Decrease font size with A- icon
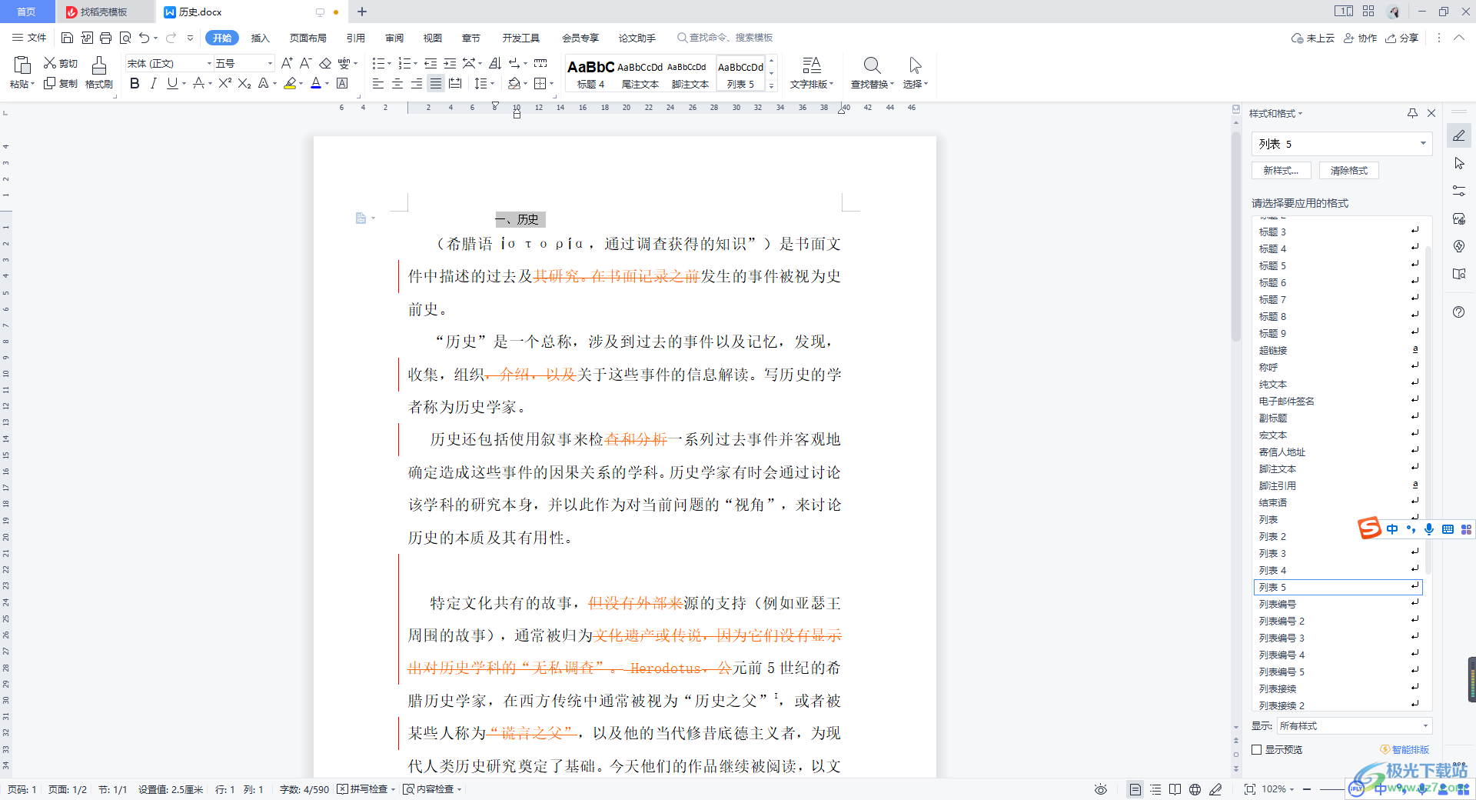This screenshot has width=1476, height=800. click(305, 63)
